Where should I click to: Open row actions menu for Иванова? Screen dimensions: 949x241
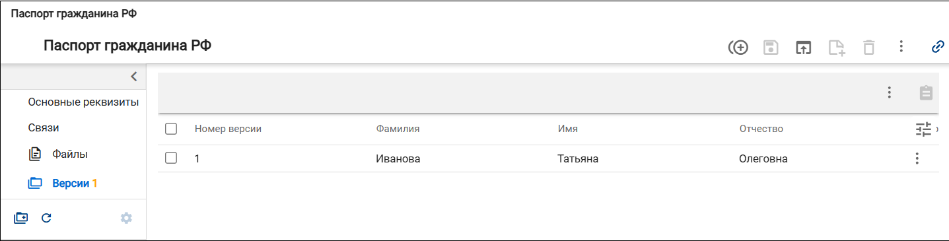(x=917, y=158)
